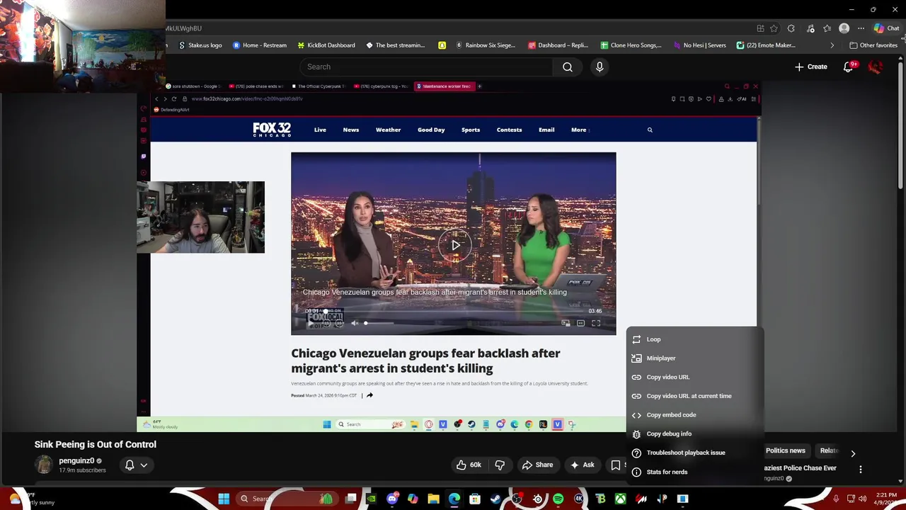906x510 pixels.
Task: Open YouTube notifications bell with 9+ badge
Action: pos(848,67)
